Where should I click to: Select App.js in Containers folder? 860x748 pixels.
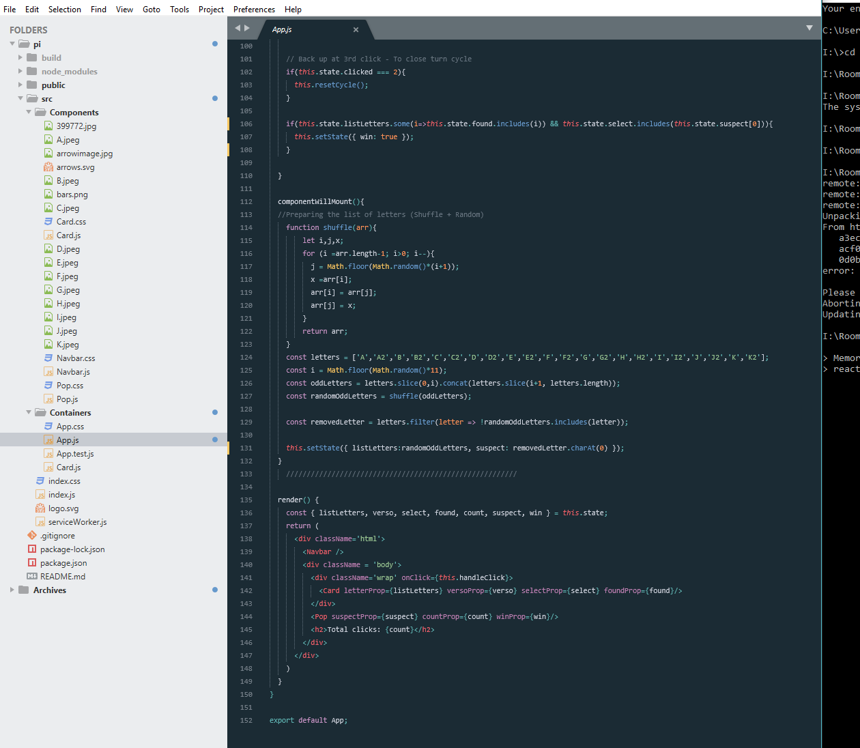[113, 440]
